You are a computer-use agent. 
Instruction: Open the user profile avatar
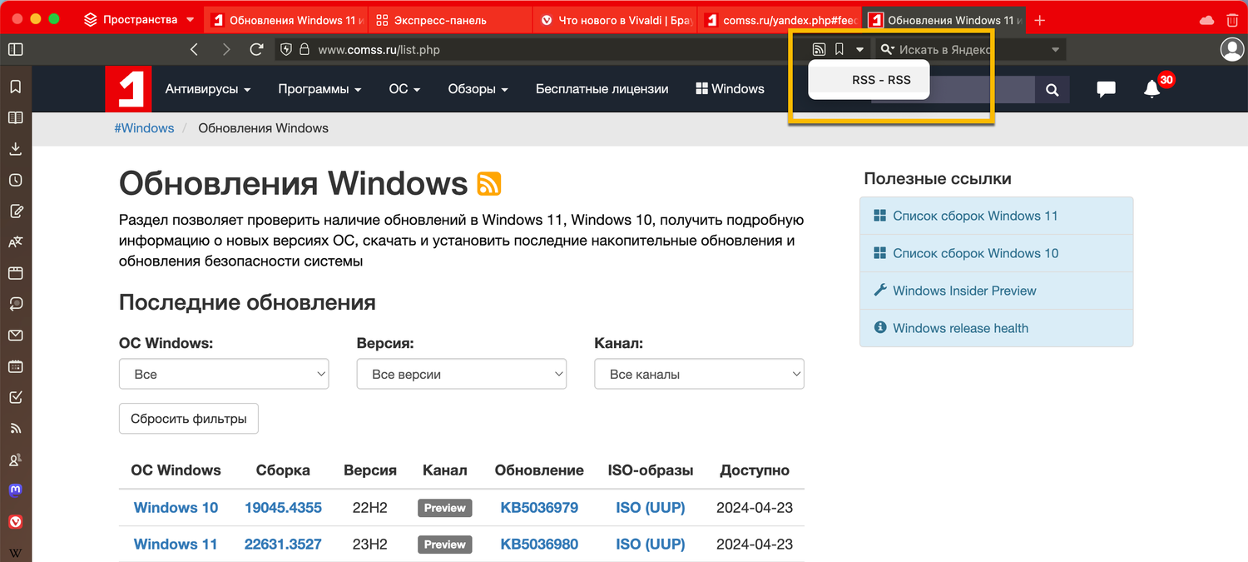1232,49
